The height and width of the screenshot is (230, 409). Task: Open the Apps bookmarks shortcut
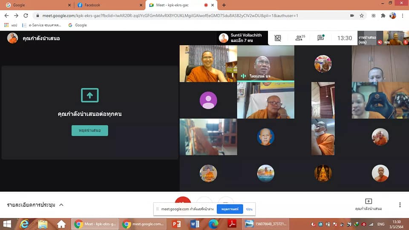10,25
